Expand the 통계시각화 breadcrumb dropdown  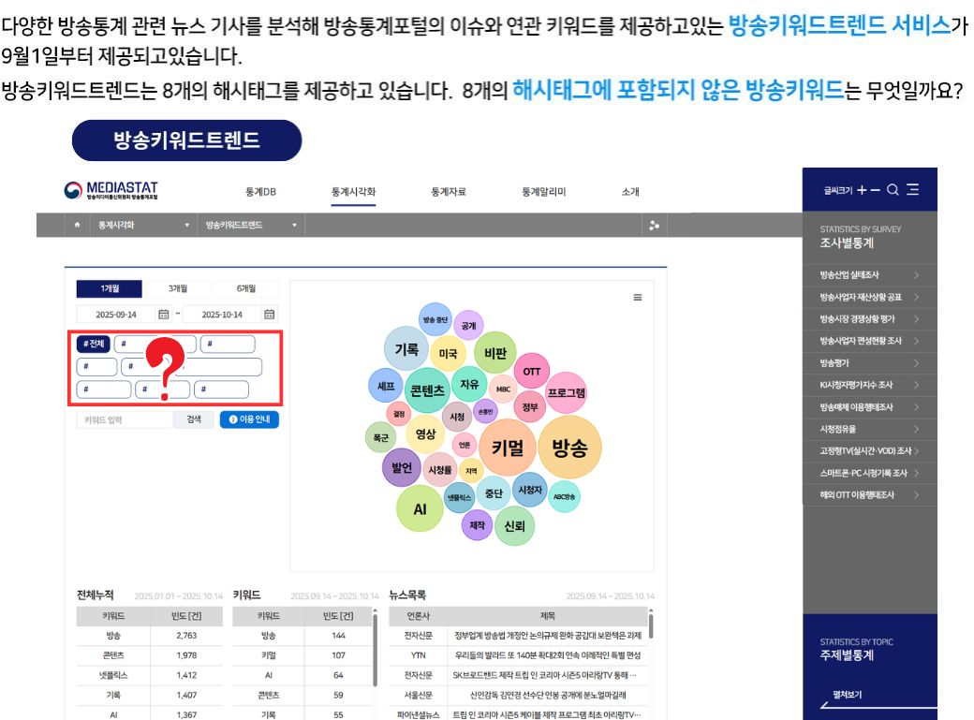(x=186, y=226)
